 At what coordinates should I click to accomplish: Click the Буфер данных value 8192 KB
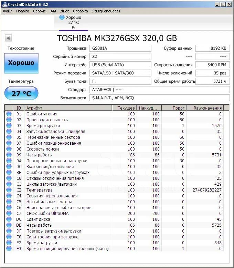click(x=212, y=48)
